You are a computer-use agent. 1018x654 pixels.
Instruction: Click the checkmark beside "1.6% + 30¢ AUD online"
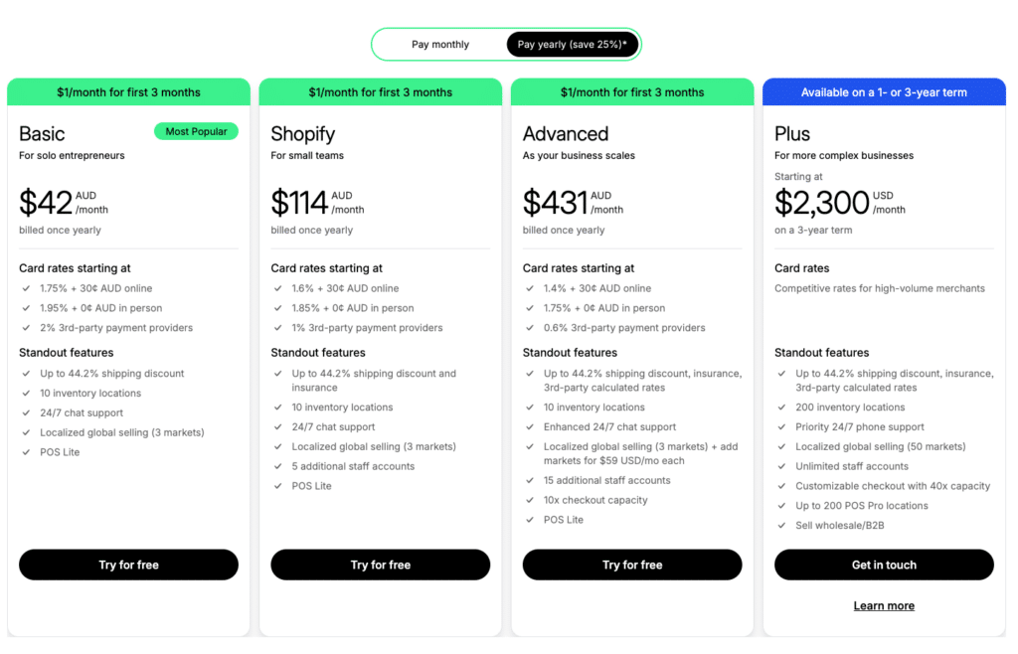pos(276,288)
